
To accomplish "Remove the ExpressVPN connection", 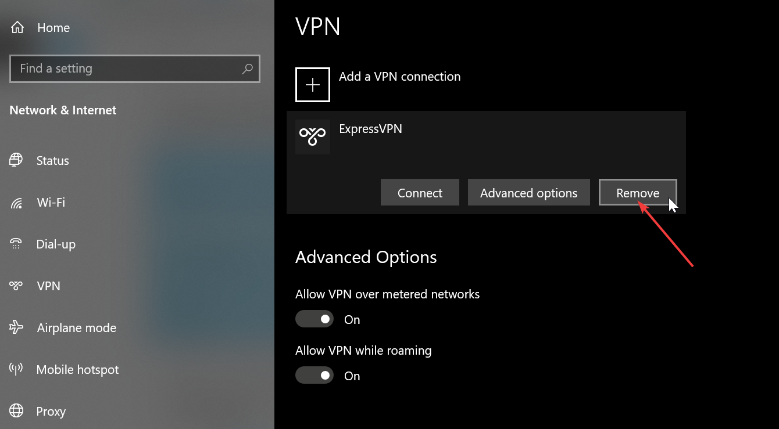I will click(638, 192).
